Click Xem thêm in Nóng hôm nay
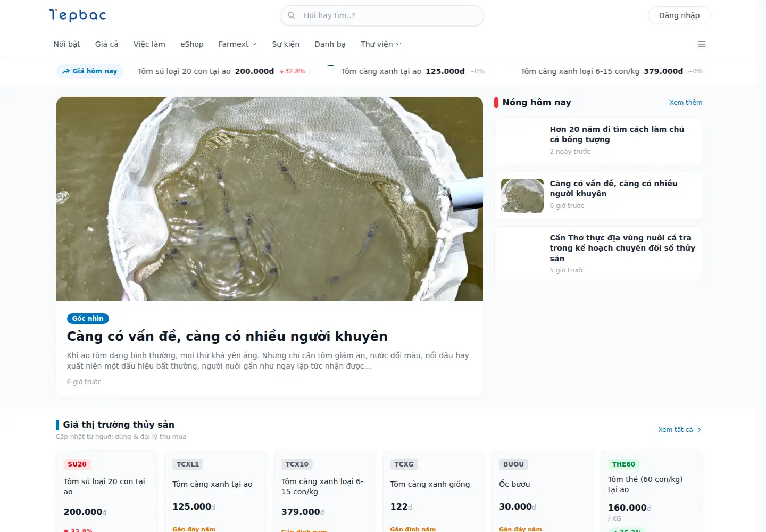 pyautogui.click(x=686, y=103)
